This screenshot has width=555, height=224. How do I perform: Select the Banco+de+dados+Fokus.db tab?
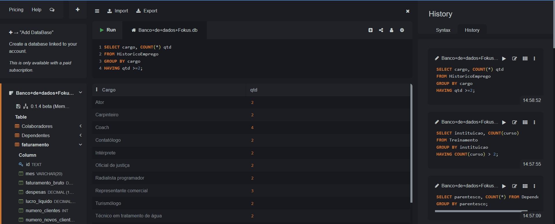[x=165, y=30]
